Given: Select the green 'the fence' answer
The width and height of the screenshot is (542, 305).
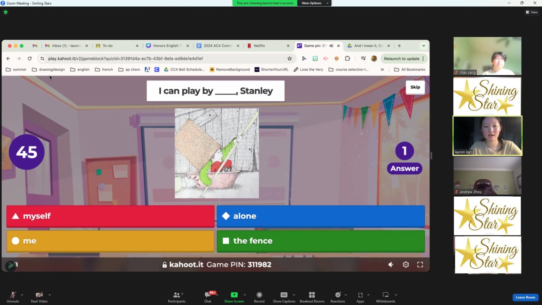Looking at the screenshot, I should point(321,241).
